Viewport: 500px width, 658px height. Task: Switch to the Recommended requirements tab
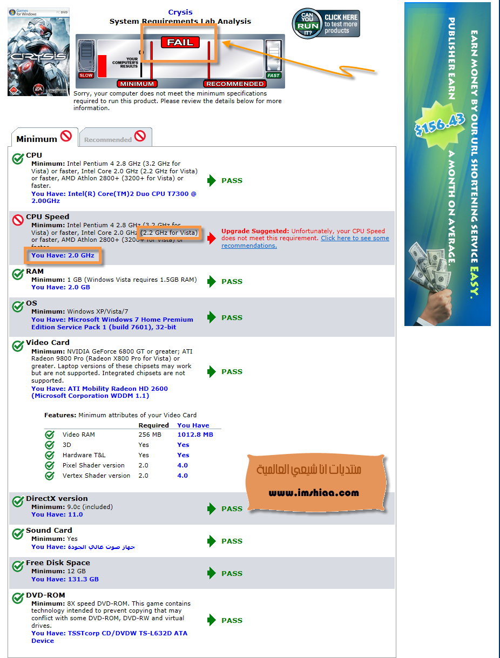click(x=116, y=138)
